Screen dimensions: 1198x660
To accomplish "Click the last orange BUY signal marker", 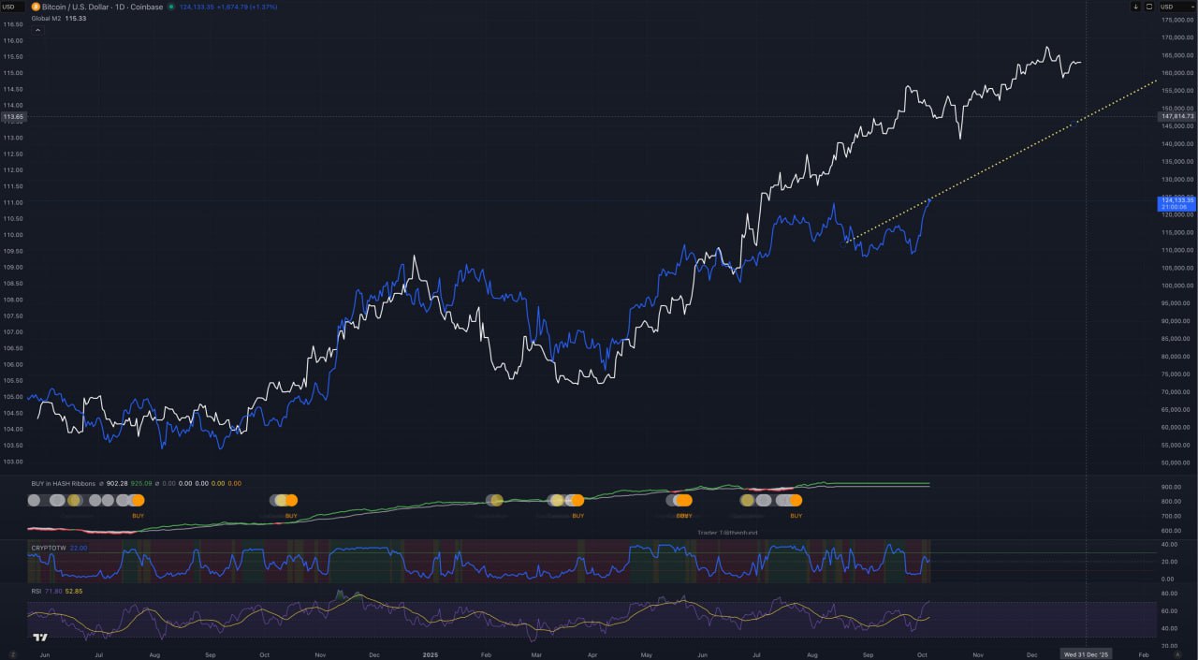I will point(796,501).
